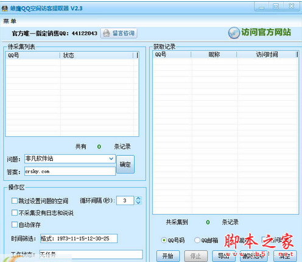The image size is (302, 262).
Task: Decrease 循环间隔 with the down arrow
Action: [138, 203]
